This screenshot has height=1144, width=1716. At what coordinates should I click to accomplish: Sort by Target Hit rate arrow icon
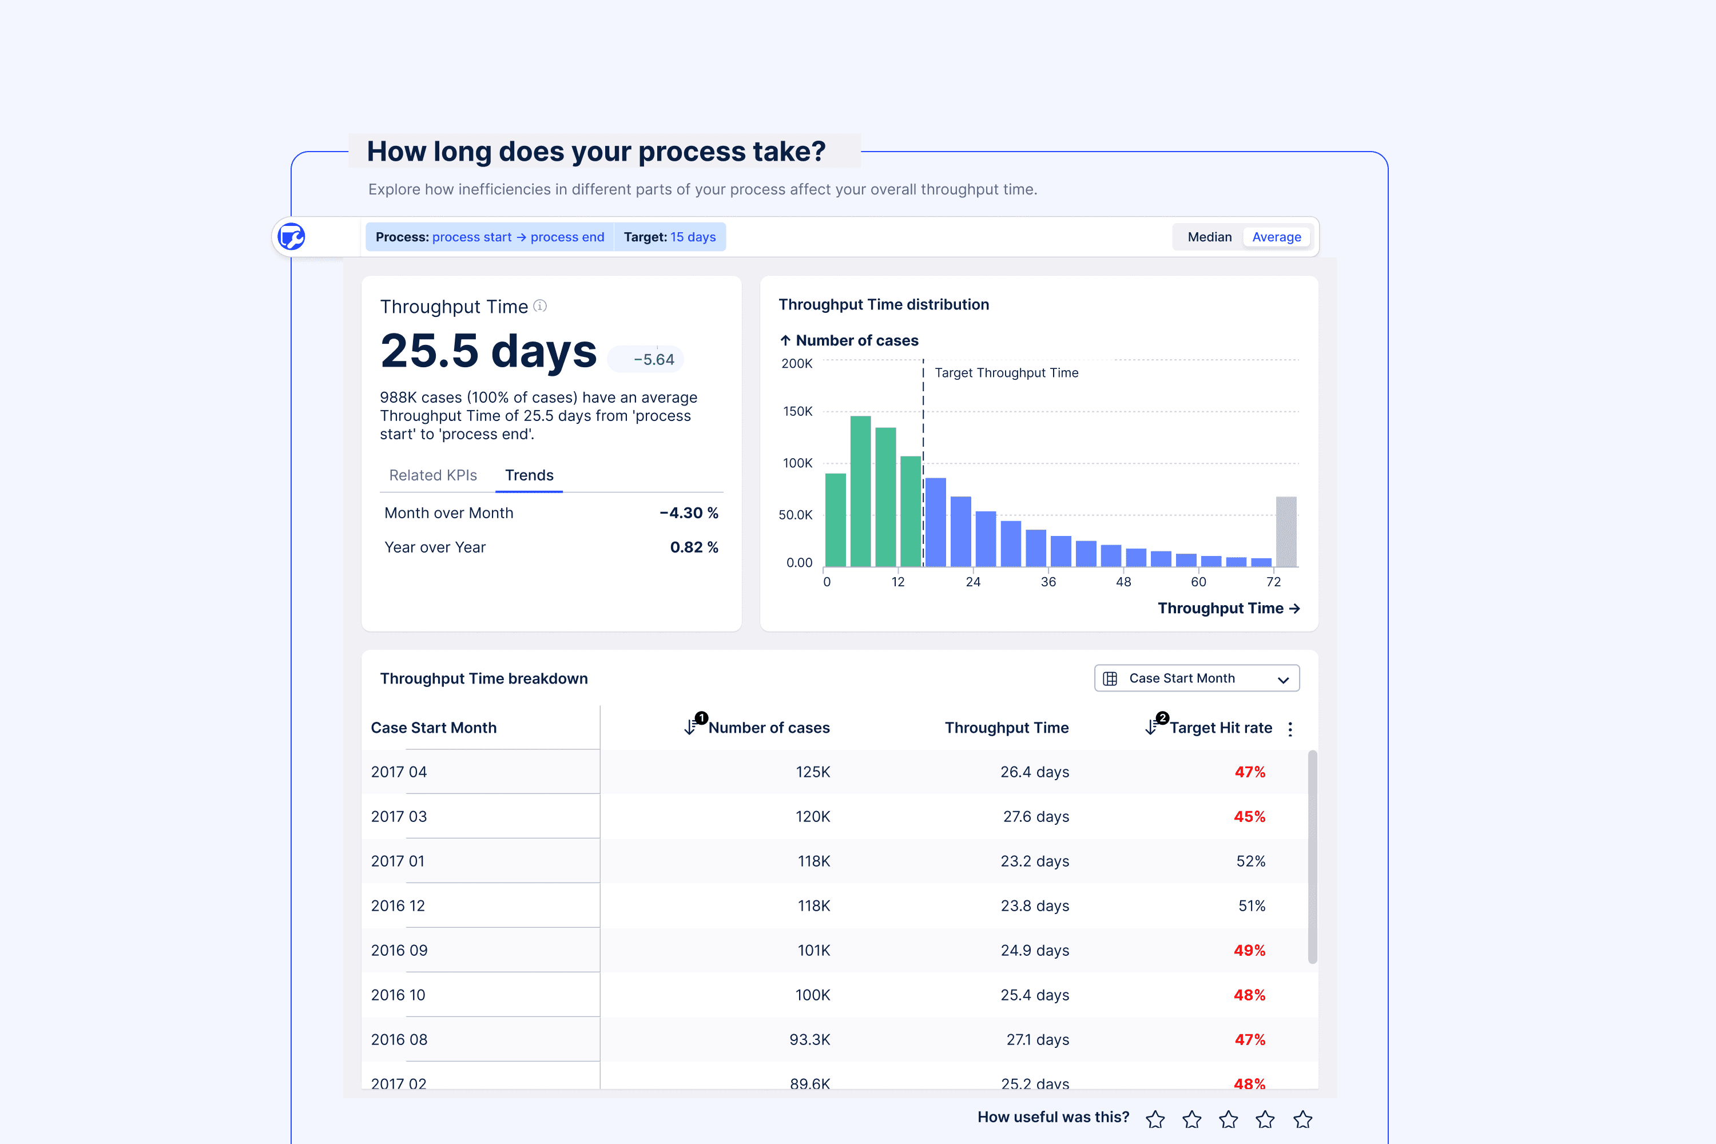point(1151,726)
